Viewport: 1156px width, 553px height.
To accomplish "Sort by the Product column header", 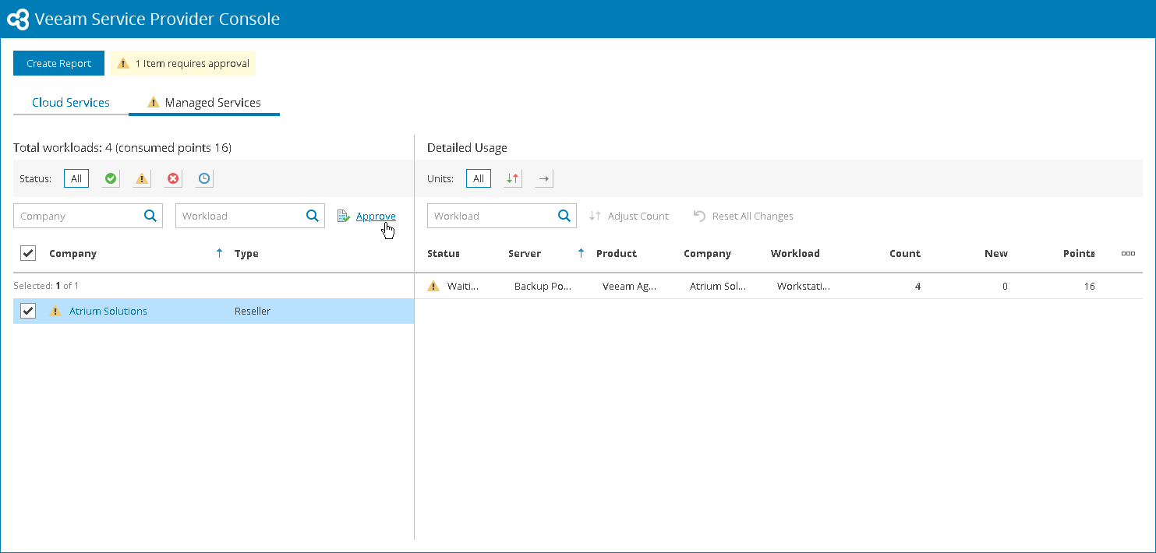I will pos(617,253).
